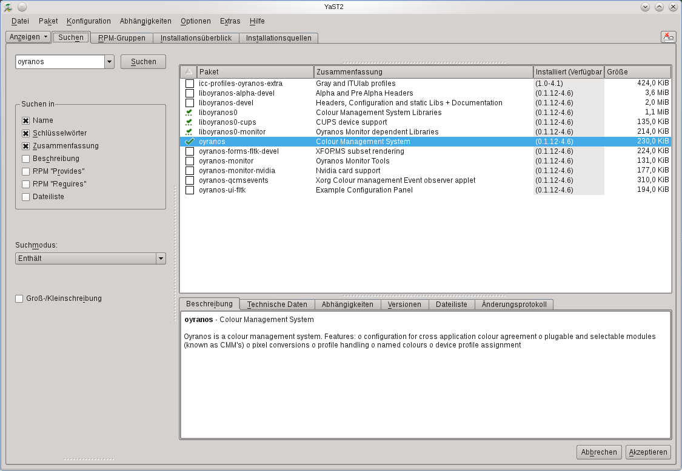
Task: Click the search text field containing oyranos
Action: (x=59, y=62)
